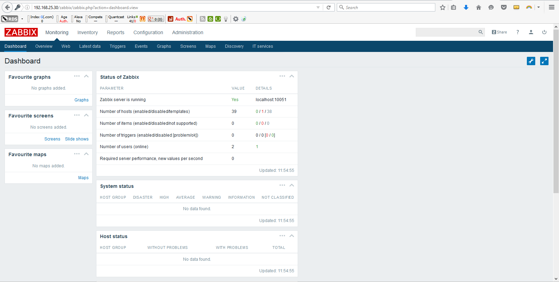559x282 pixels.
Task: Click the browser home icon
Action: click(x=478, y=7)
